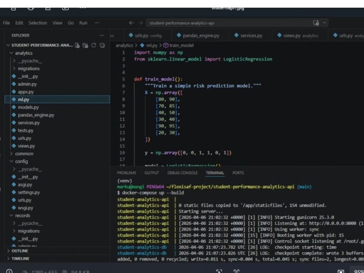Refresh the Explorer file tree
364x273 pixels.
pos(94,45)
